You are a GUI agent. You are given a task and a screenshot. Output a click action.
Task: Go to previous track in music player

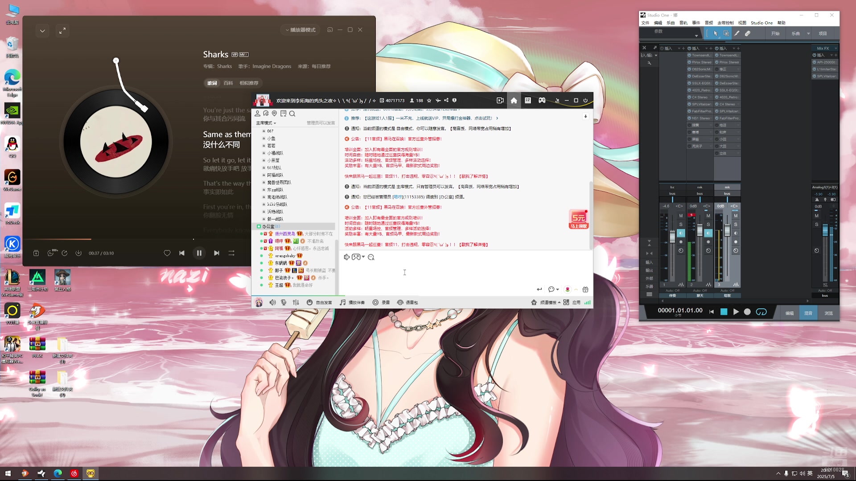(x=182, y=253)
